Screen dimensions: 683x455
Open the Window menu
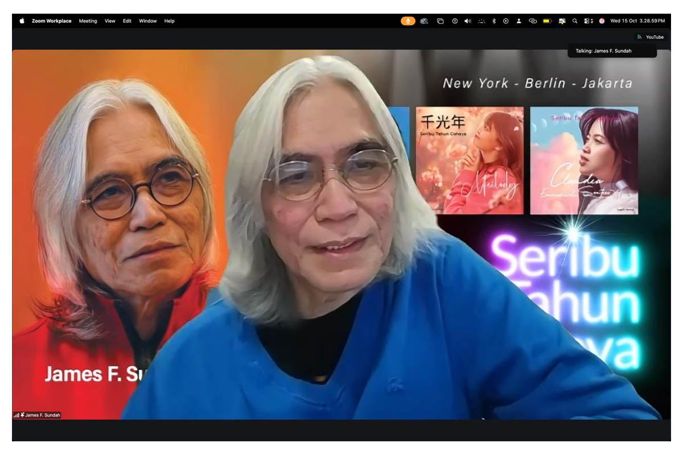147,21
